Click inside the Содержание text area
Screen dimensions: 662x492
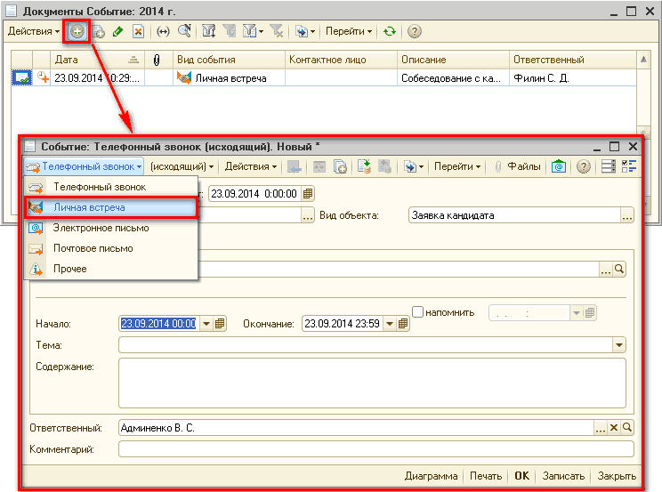[371, 381]
